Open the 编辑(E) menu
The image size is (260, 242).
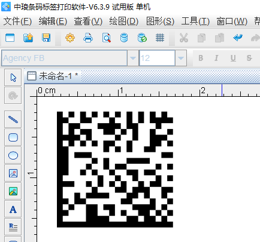tap(53, 21)
